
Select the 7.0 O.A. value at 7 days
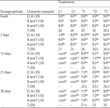pos(62,35)
